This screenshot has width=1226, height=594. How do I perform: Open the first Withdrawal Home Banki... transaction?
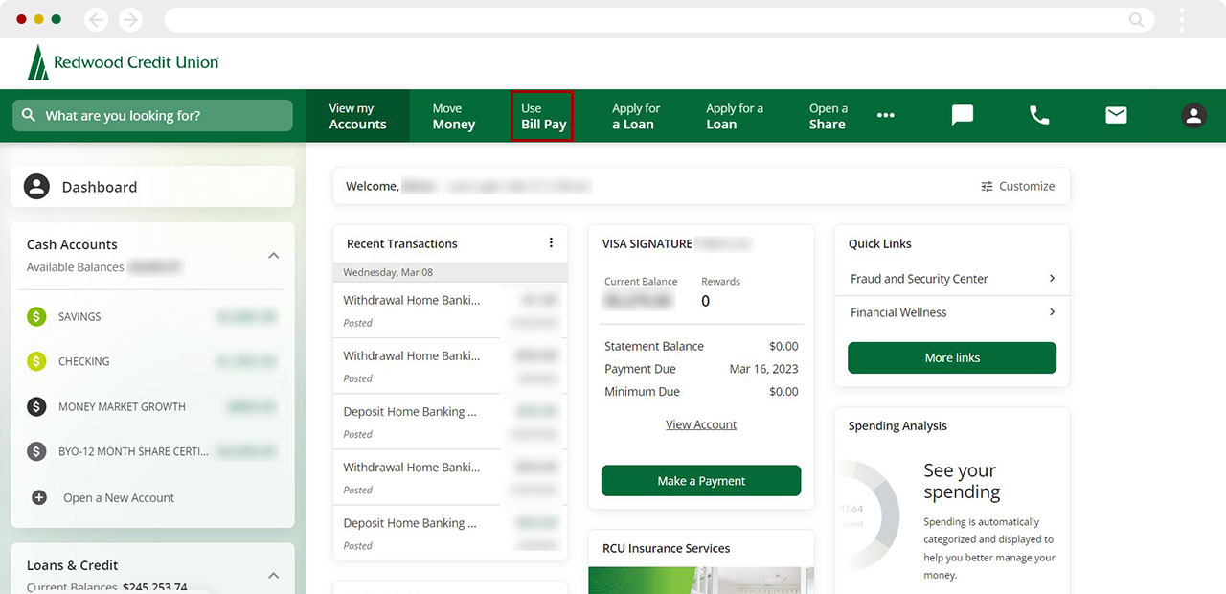pos(450,309)
